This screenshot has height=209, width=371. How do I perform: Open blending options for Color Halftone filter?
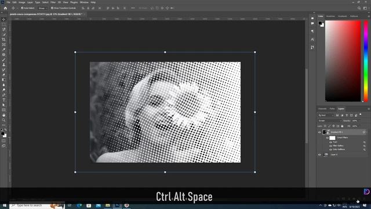[x=365, y=150]
